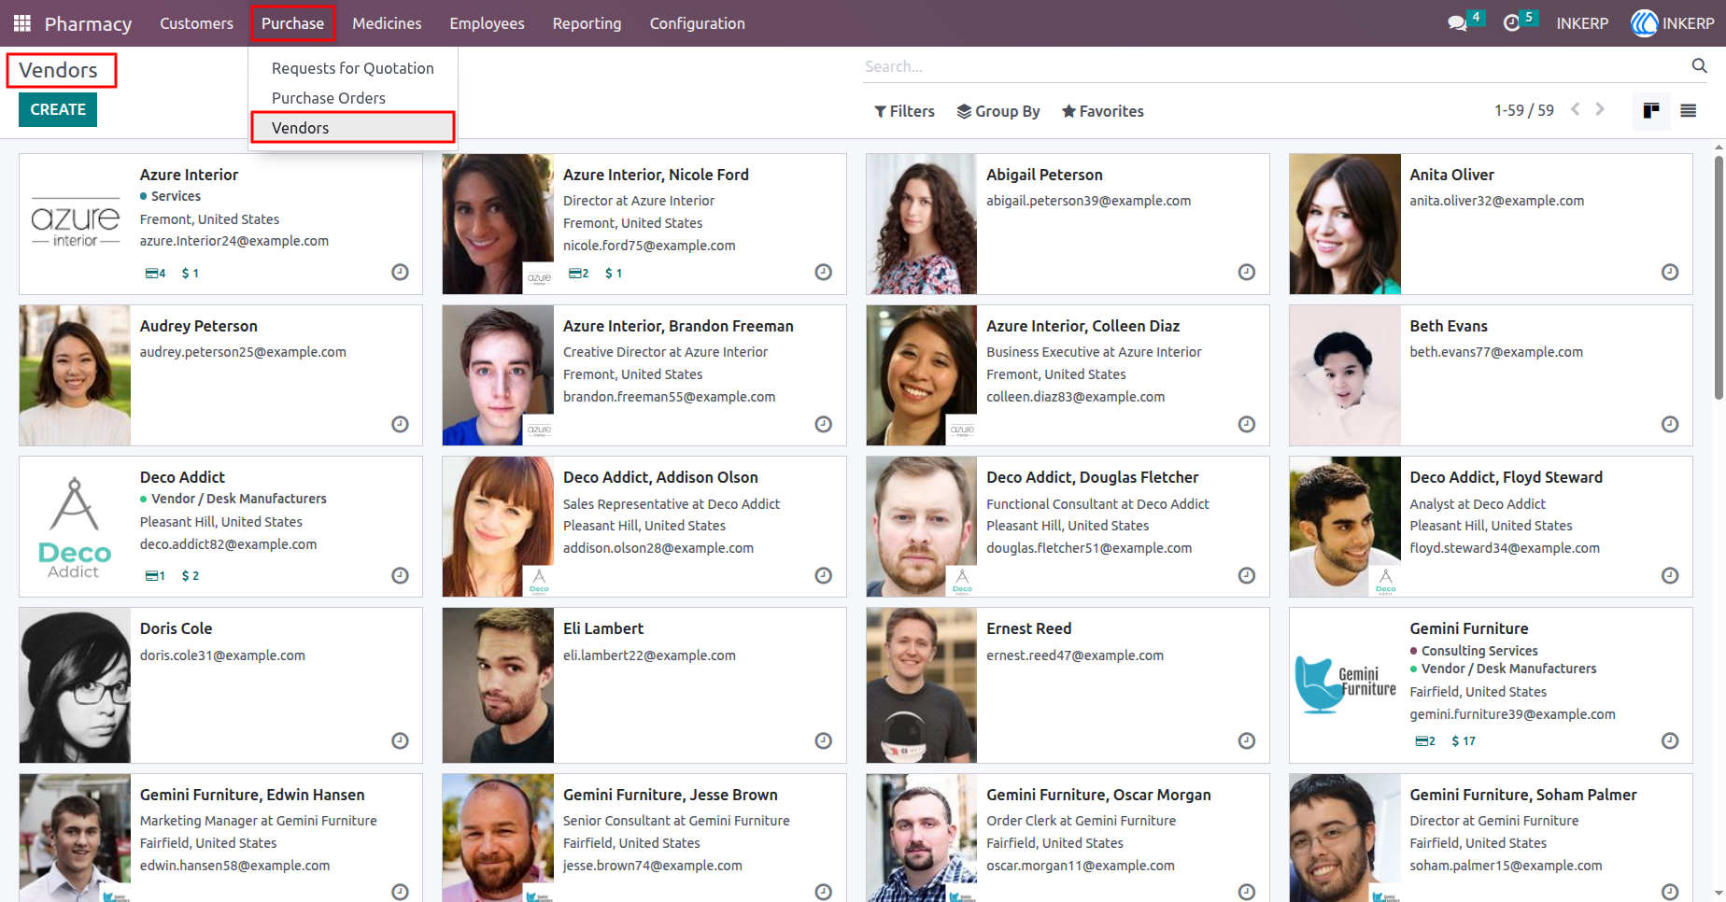Select Requests for Quotation menu entry

point(353,68)
